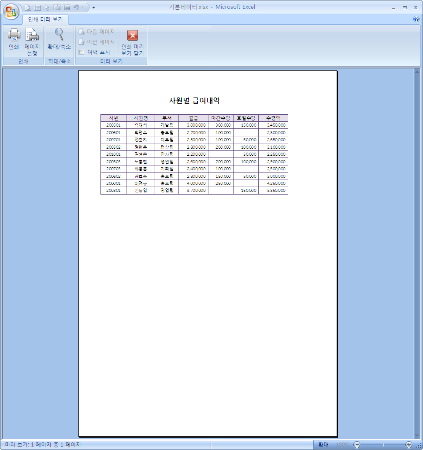Click the pointer arrow icon in quick access toolbar

[x=47, y=7]
